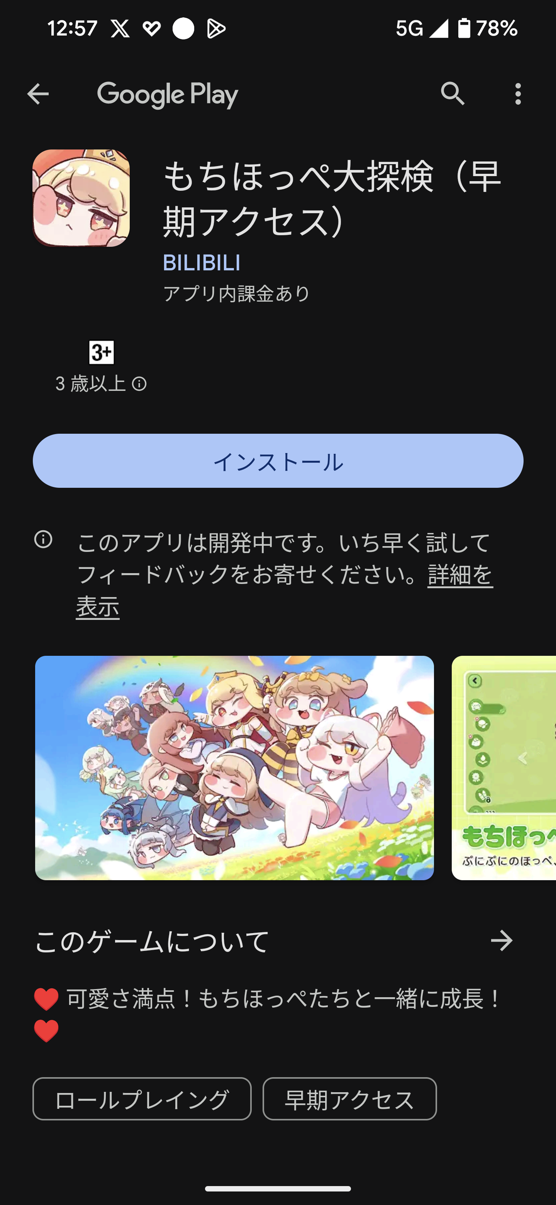Viewport: 556px width, 1205px height.
Task: Tap the Google Play header title
Action: pyautogui.click(x=168, y=95)
